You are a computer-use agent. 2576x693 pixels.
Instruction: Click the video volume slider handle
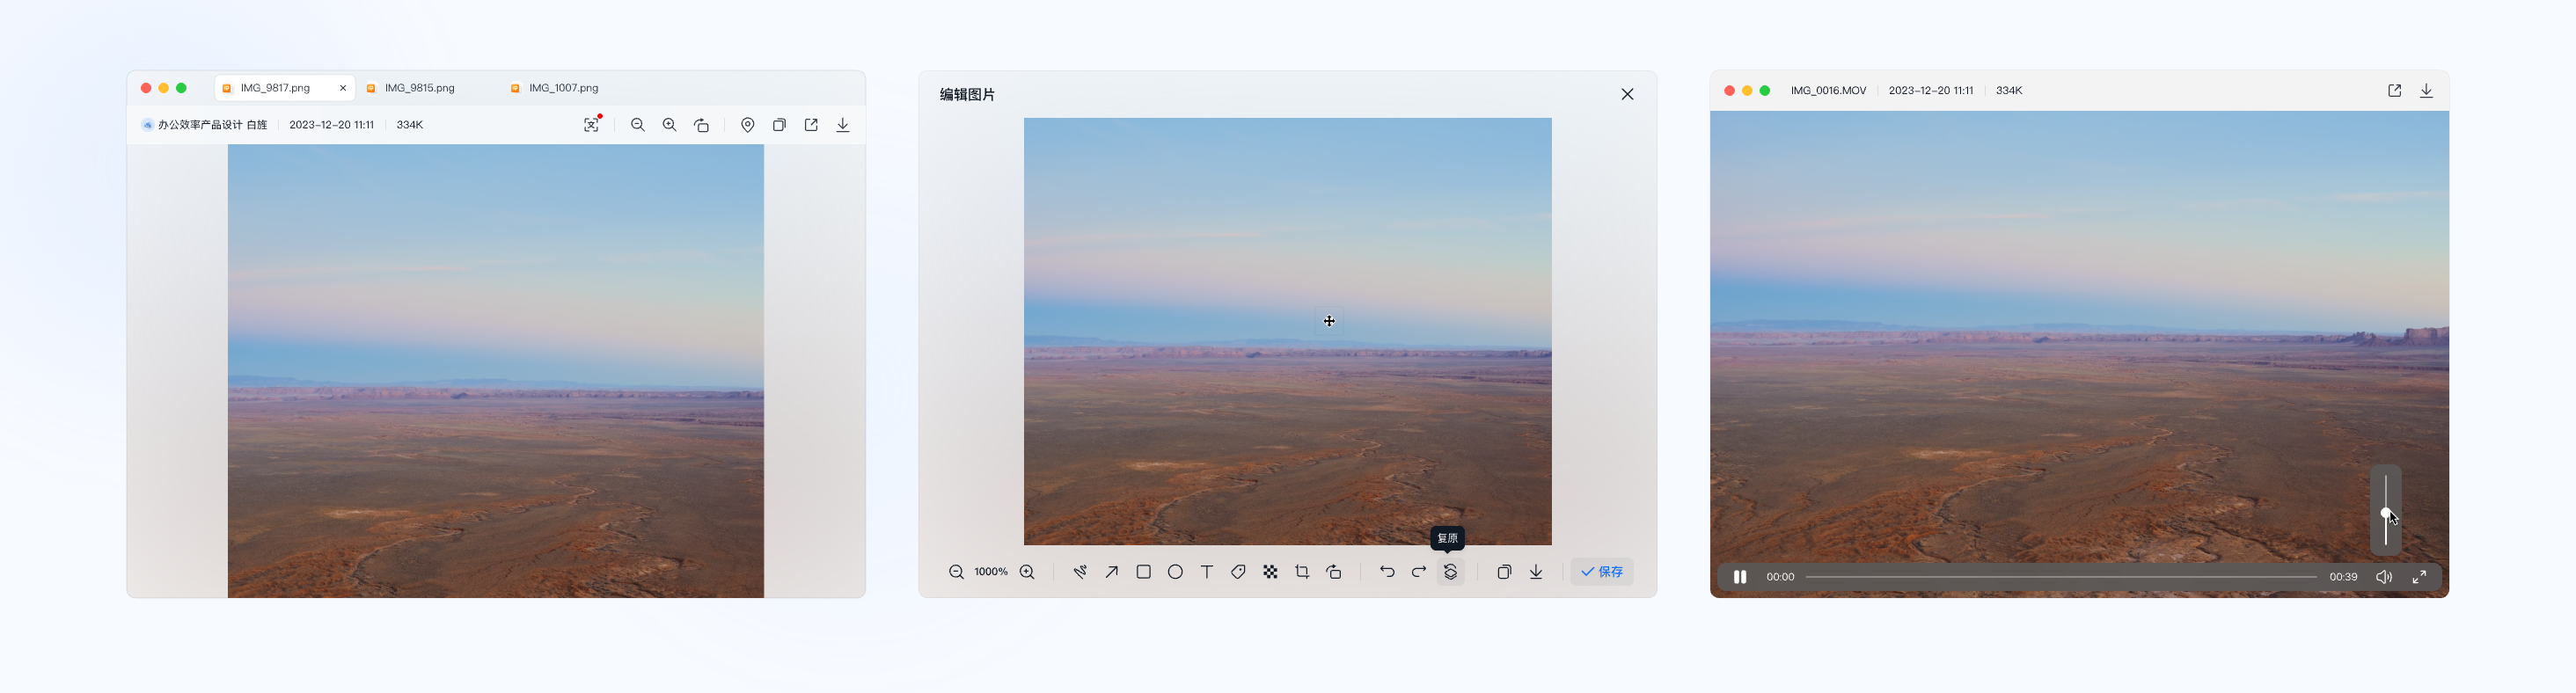point(2386,513)
